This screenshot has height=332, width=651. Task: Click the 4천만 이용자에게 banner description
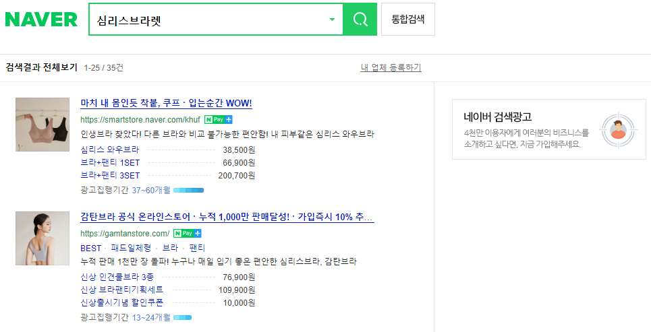[x=526, y=139]
